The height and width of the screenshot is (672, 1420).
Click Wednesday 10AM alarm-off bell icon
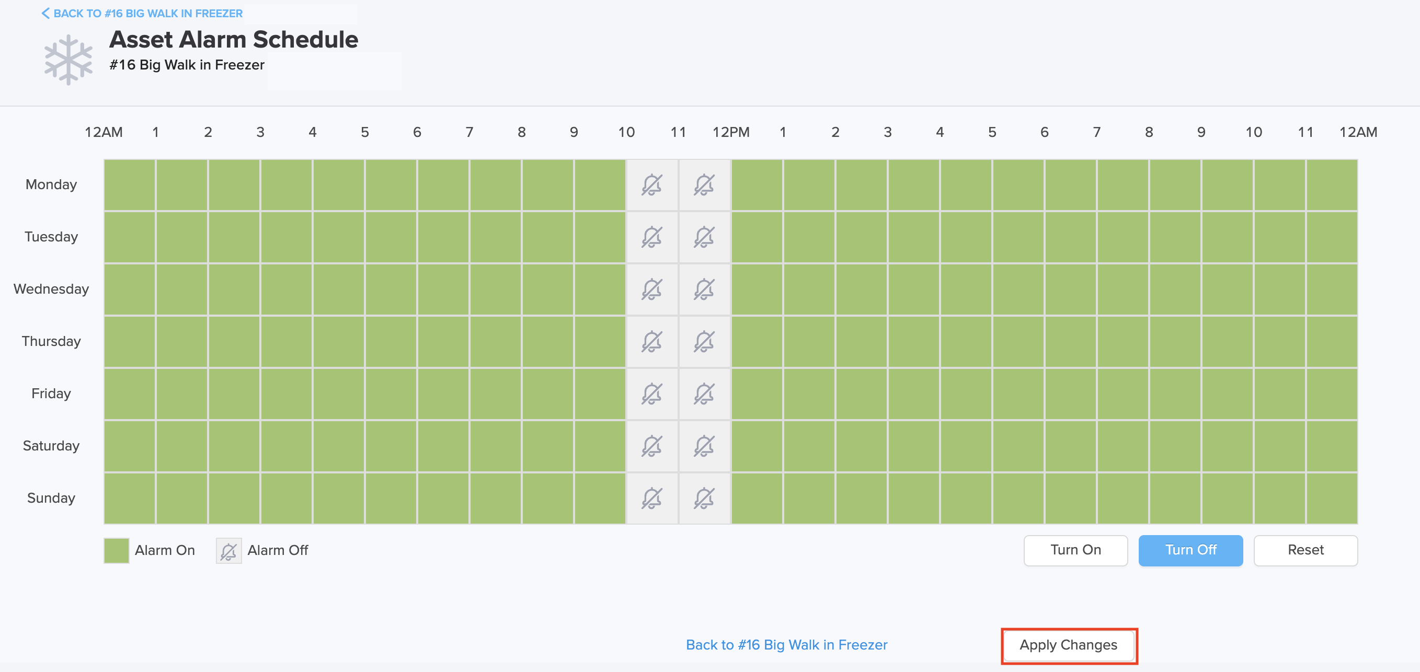(x=652, y=289)
